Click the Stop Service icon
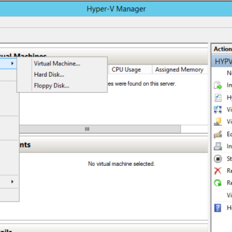This screenshot has height=232, width=232. [x=218, y=159]
